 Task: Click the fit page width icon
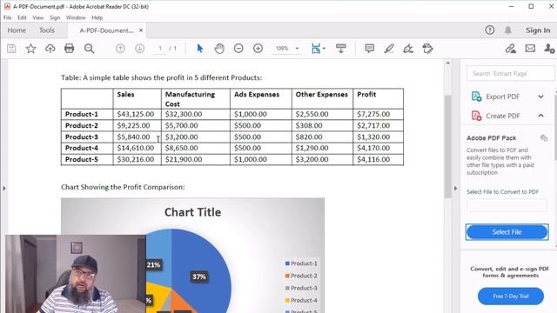point(316,49)
